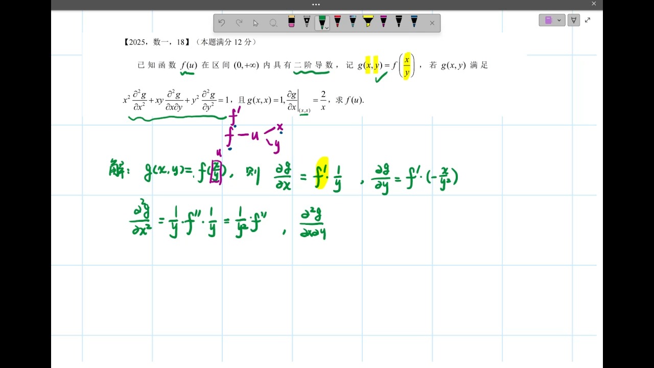
Task: Dismiss the pen toolbar with its X
Action: pos(432,22)
